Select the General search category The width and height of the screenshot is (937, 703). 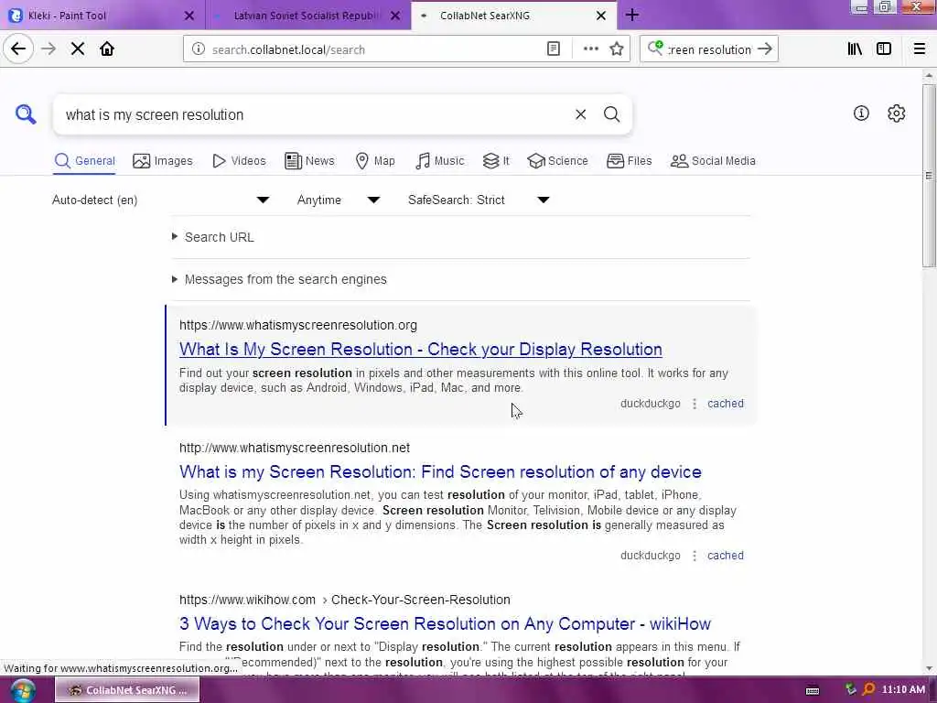(84, 161)
